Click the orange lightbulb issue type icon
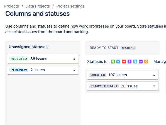This screenshot has width=166, height=125. (x=146, y=62)
